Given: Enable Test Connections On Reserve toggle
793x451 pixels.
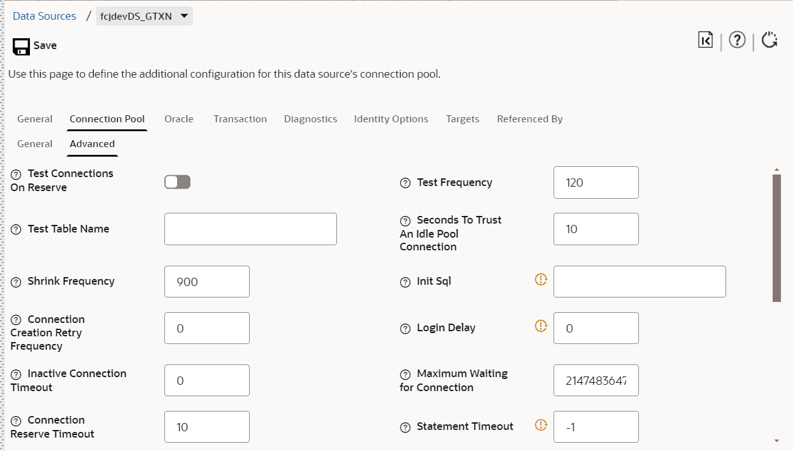Looking at the screenshot, I should [x=177, y=182].
